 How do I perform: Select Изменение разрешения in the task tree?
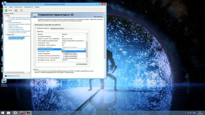click(x=15, y=22)
